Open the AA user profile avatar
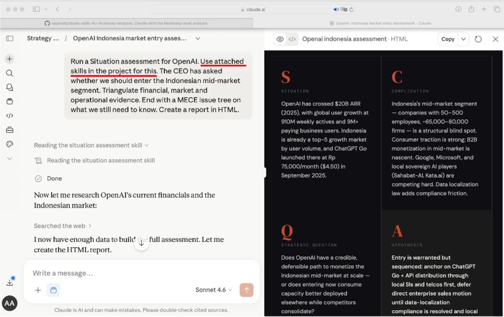 coord(9,303)
